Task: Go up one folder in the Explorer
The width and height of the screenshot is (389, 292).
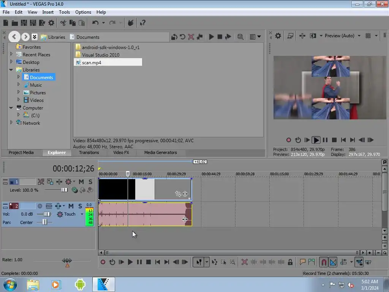Action: [174, 37]
